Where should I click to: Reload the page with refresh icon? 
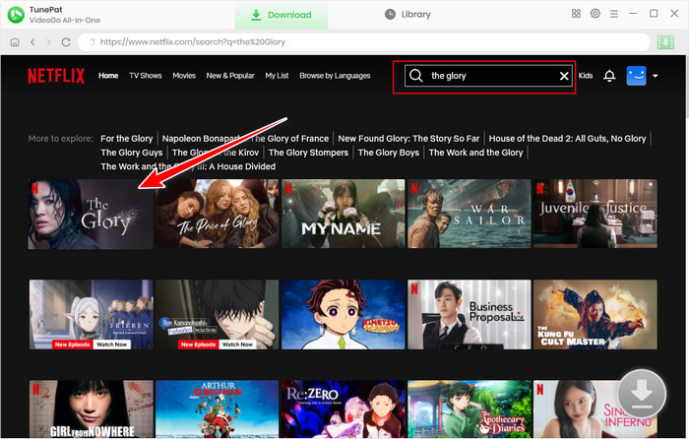[x=66, y=43]
